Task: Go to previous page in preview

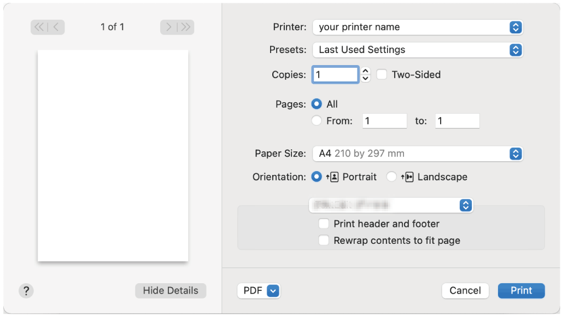Action: (x=56, y=27)
